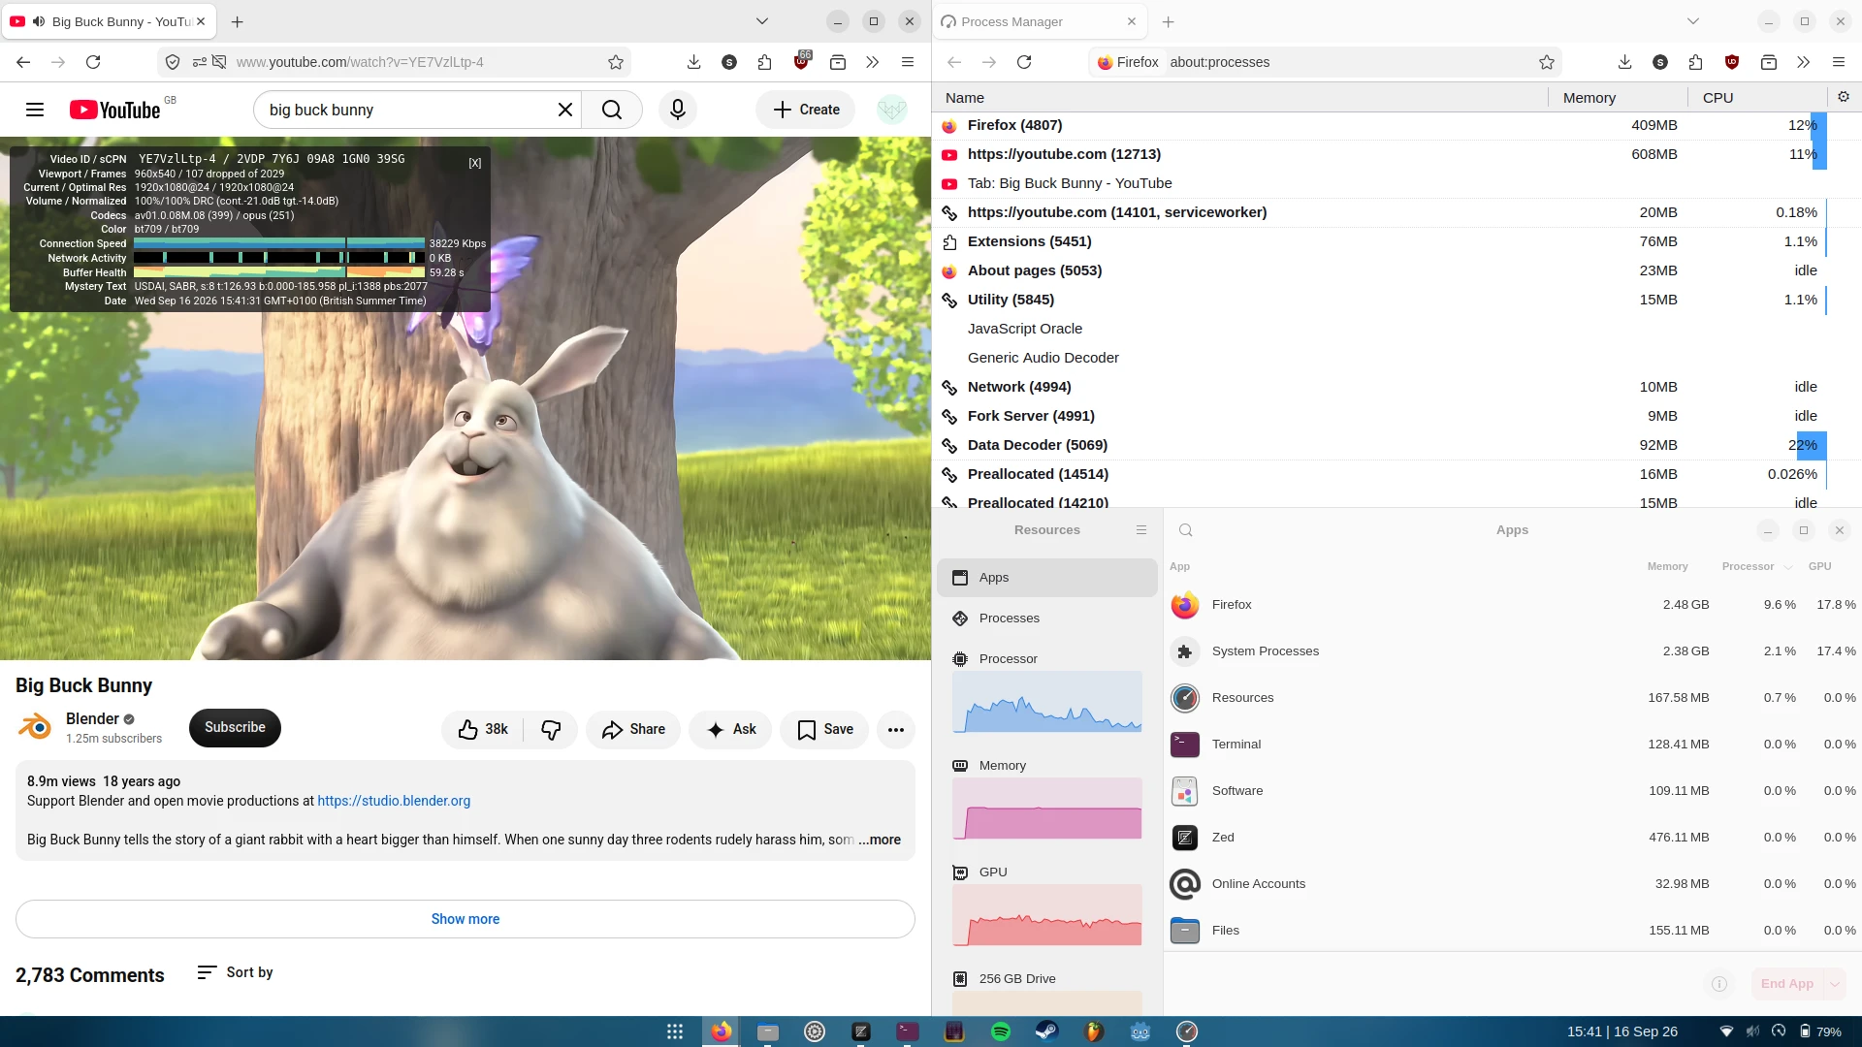Screen dimensions: 1862x1047
Task: Open the Process Manager column settings gear
Action: click(x=1844, y=97)
